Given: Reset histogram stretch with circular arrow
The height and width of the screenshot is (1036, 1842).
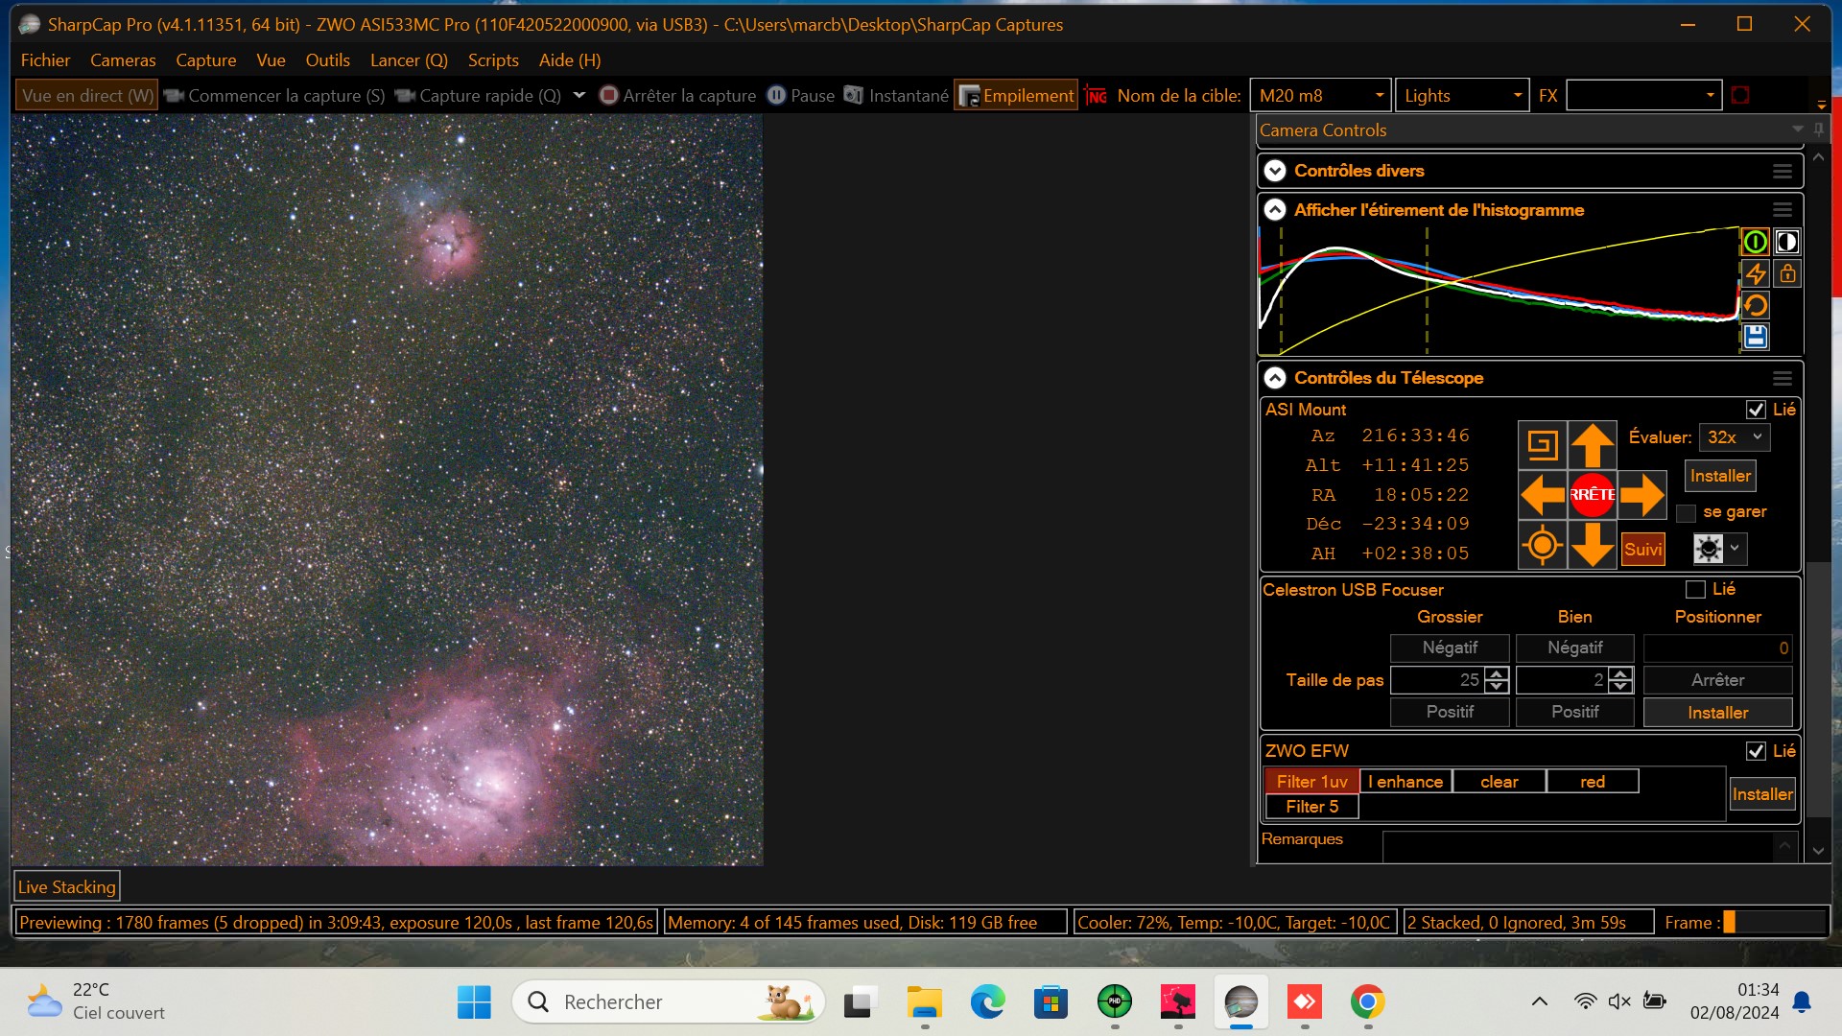Looking at the screenshot, I should click(x=1755, y=305).
